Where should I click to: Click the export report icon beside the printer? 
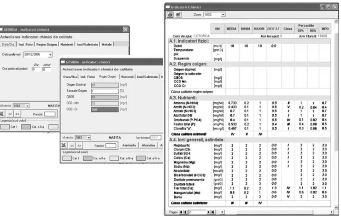pyautogui.click(x=178, y=15)
